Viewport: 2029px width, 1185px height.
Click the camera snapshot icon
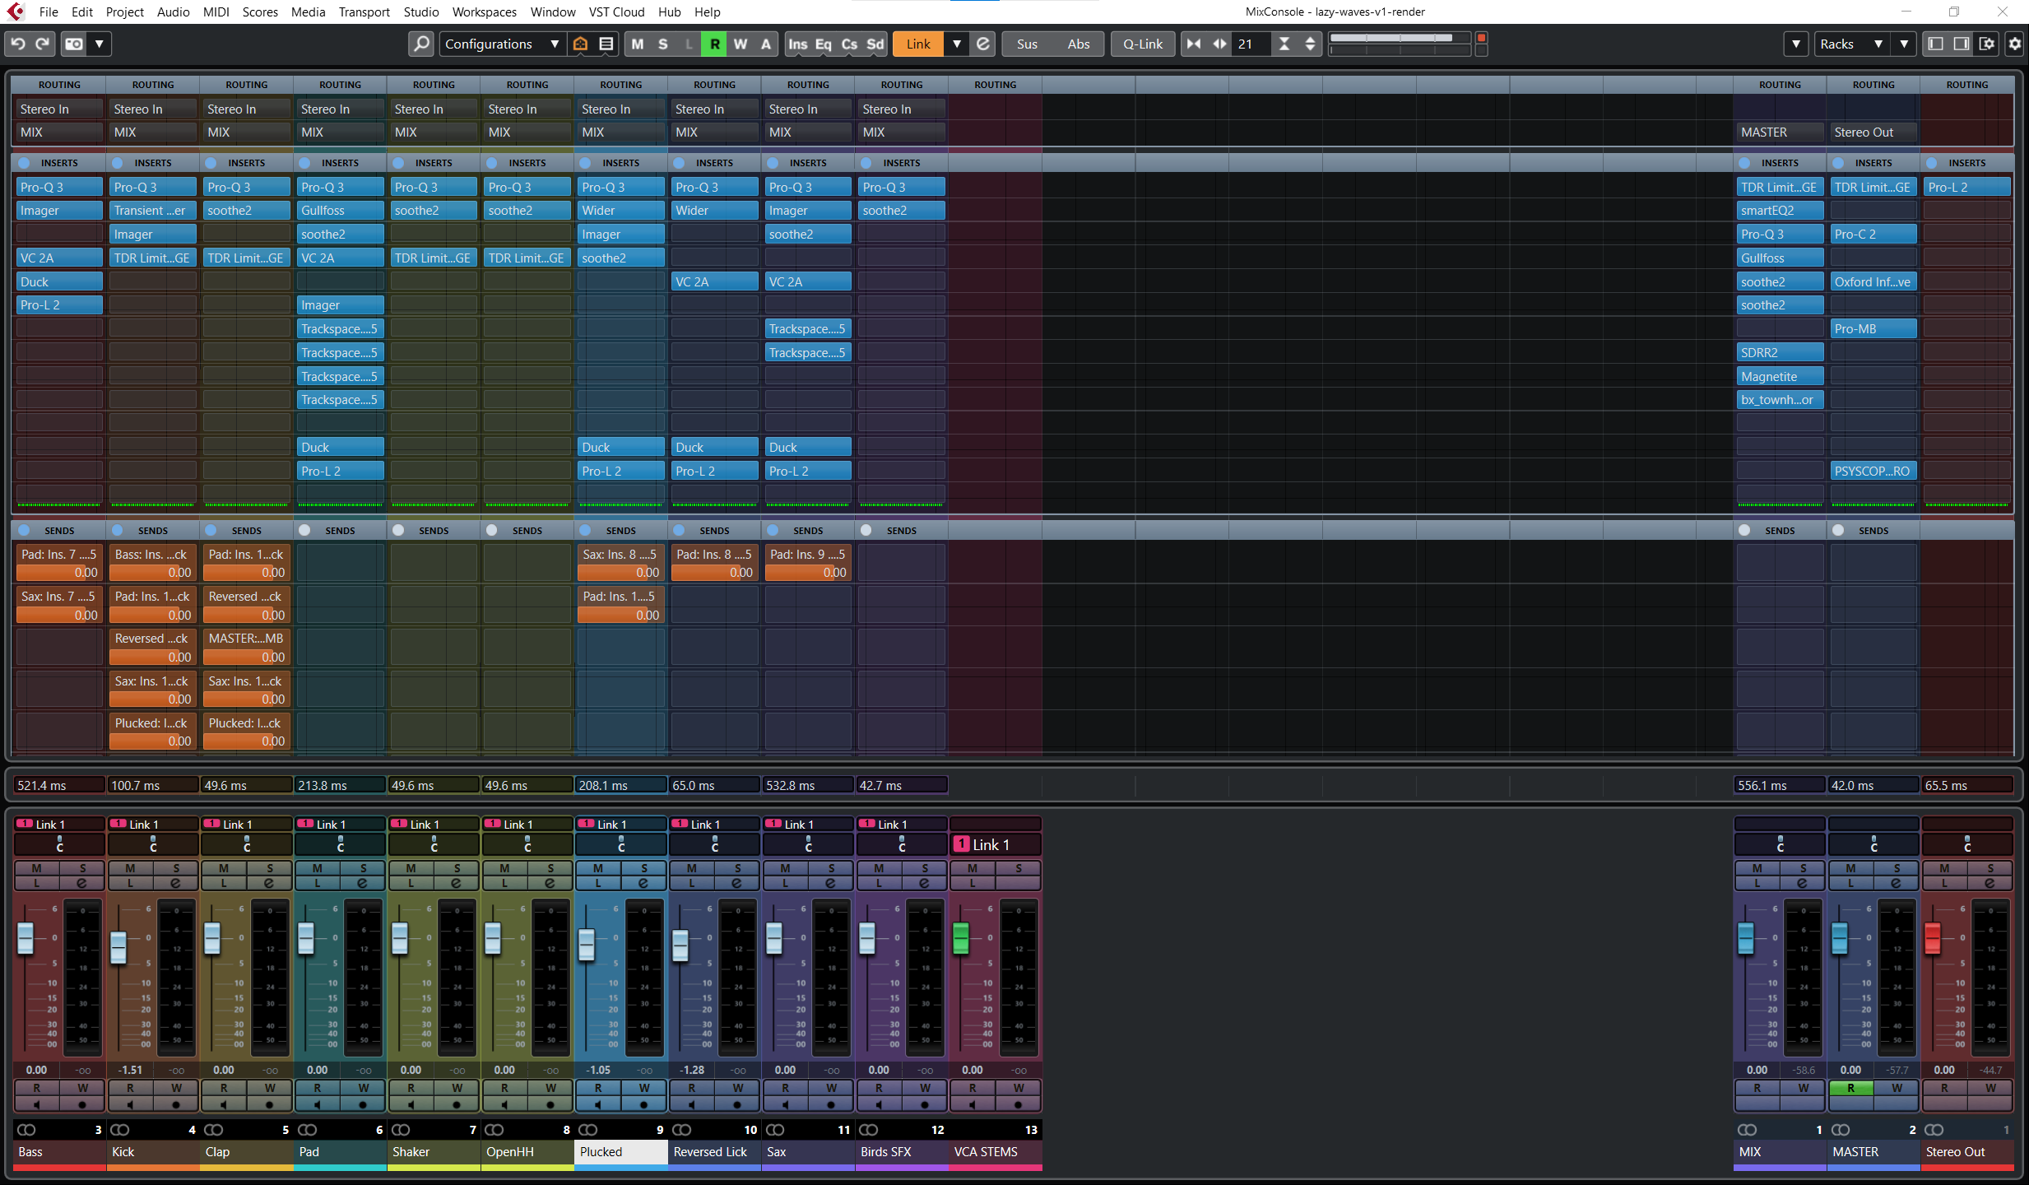pyautogui.click(x=74, y=44)
